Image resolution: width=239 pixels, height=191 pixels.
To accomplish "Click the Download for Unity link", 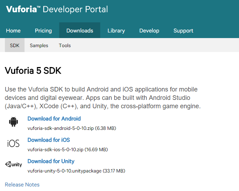I will [51, 161].
